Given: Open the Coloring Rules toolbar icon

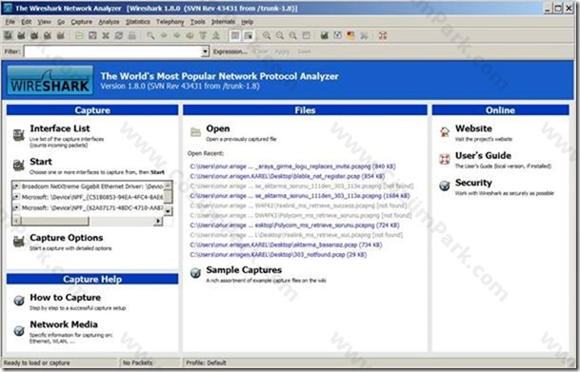Looking at the screenshot, I should pos(350,35).
